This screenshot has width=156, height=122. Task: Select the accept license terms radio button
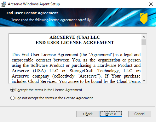coord(12,90)
